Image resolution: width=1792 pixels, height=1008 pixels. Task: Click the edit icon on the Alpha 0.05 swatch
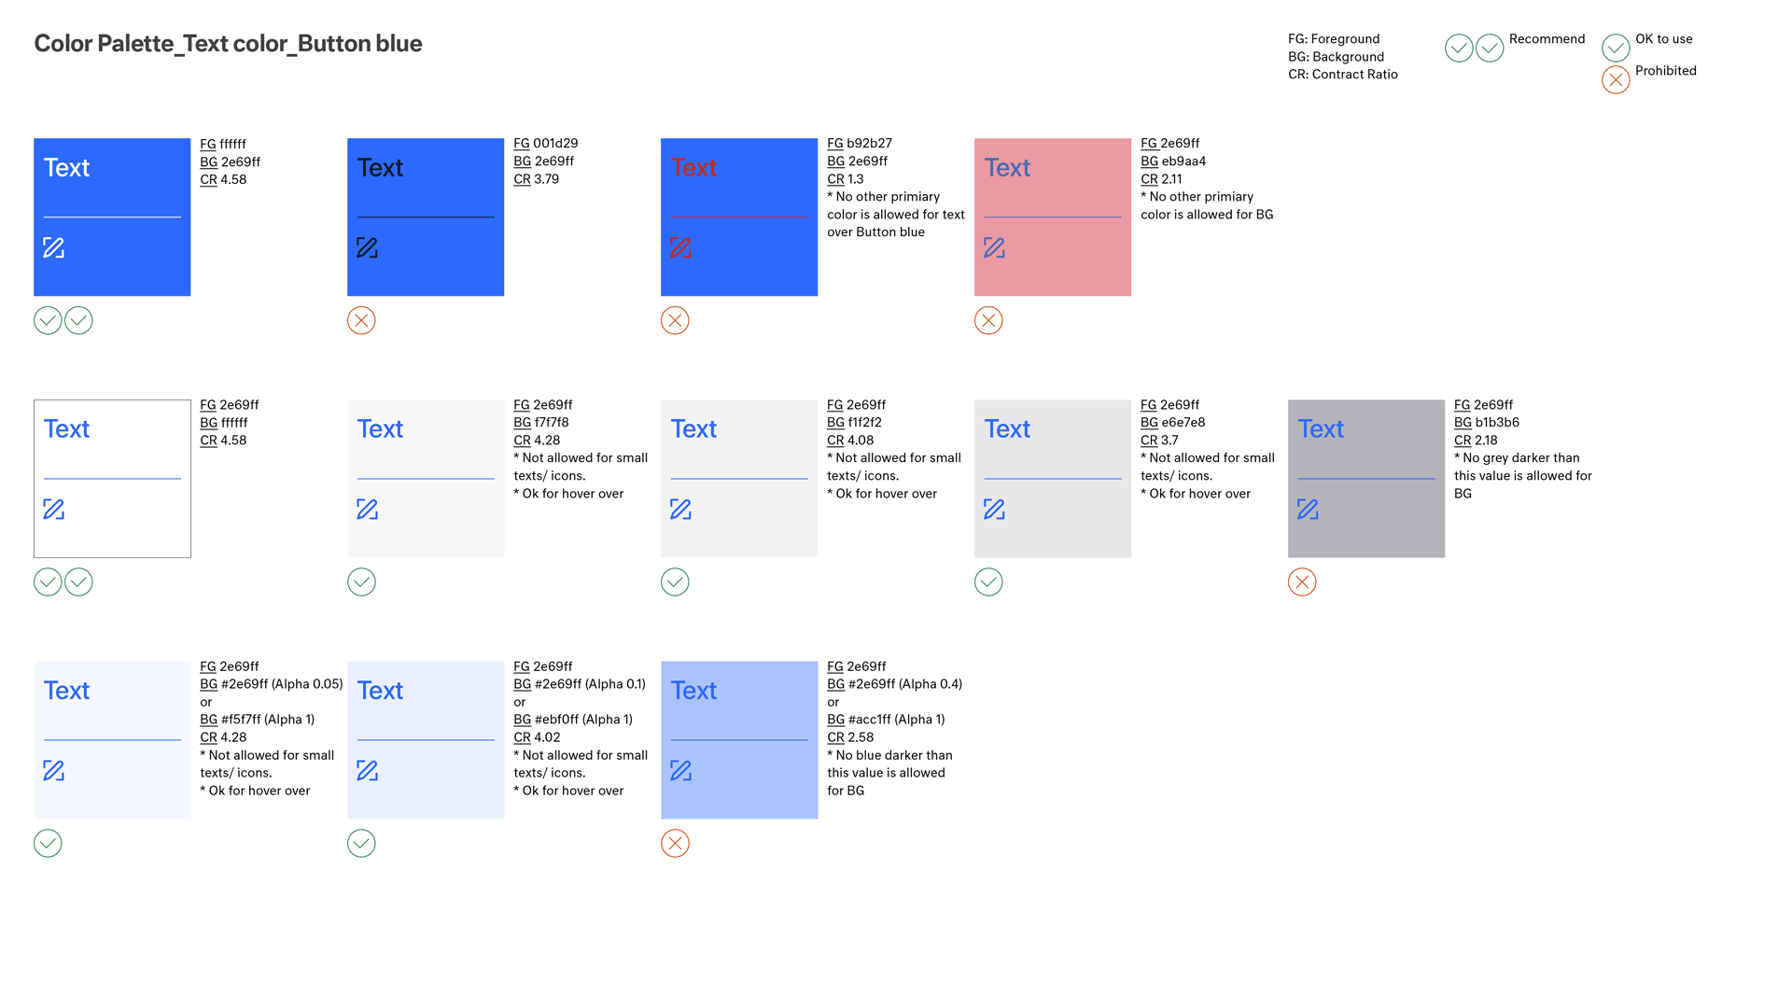point(54,770)
